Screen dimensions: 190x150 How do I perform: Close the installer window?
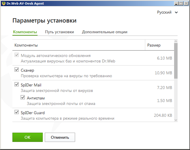click(186, 3)
